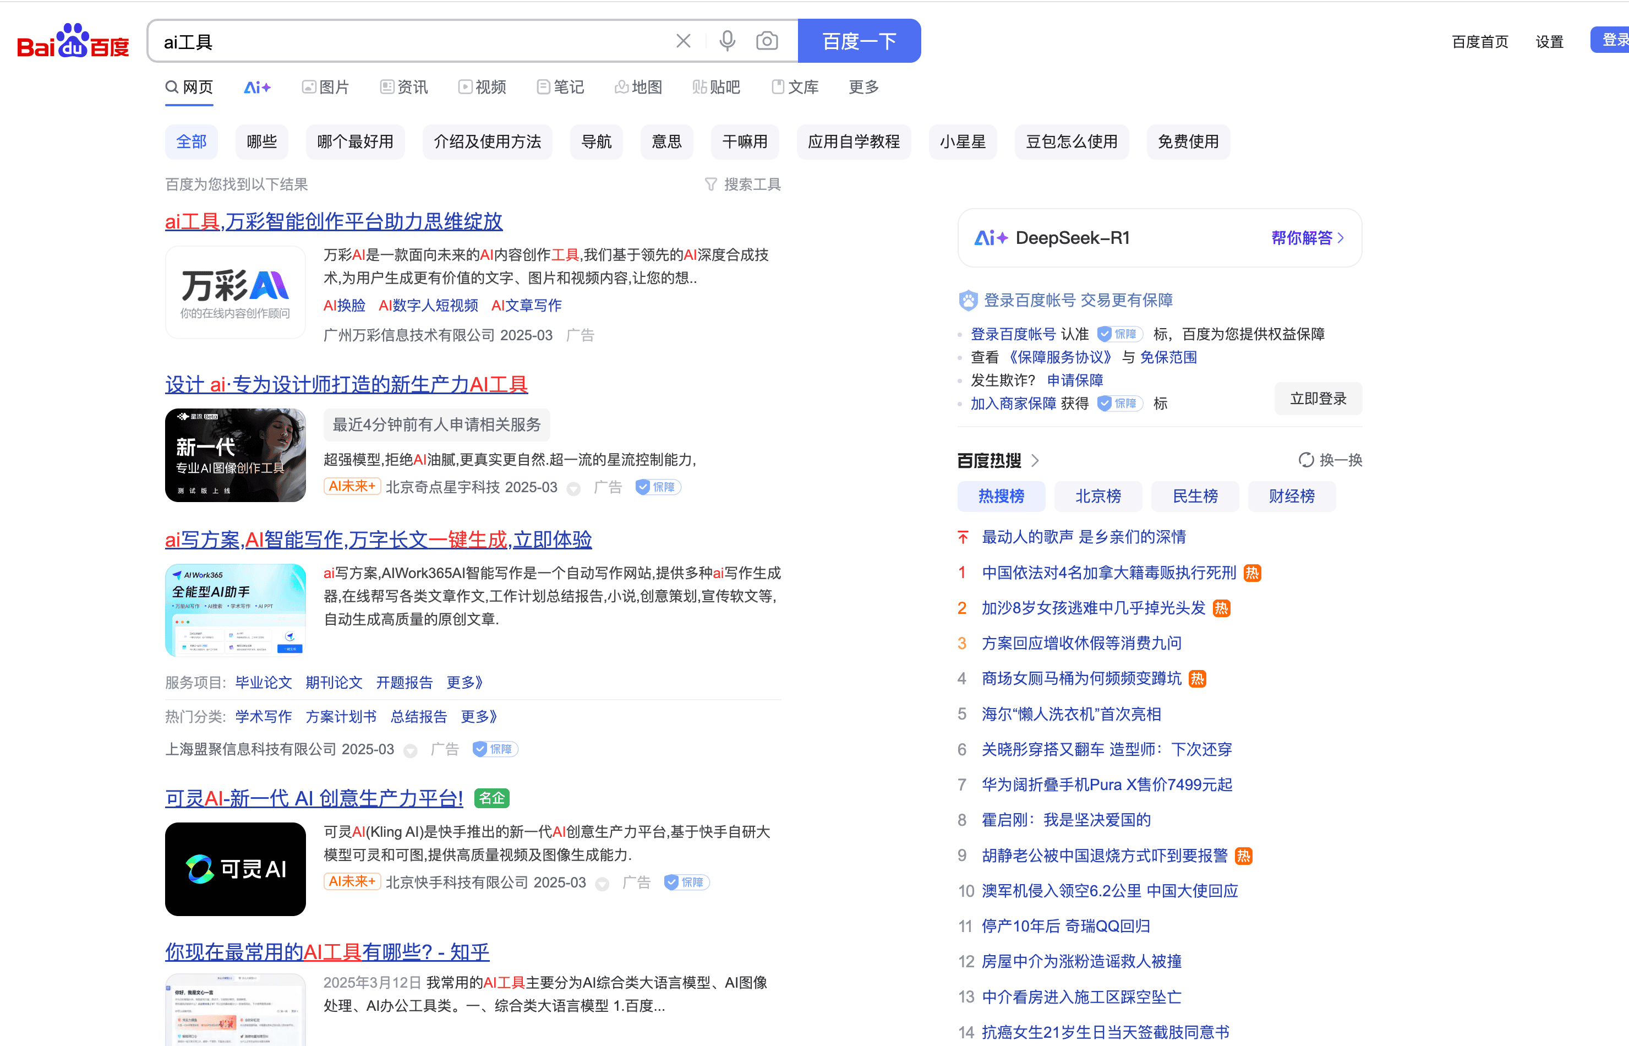Click the Baidu logo
Image resolution: width=1629 pixels, height=1046 pixels.
tap(73, 42)
